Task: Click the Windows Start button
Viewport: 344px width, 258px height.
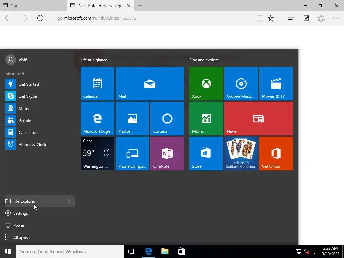Action: [8, 251]
